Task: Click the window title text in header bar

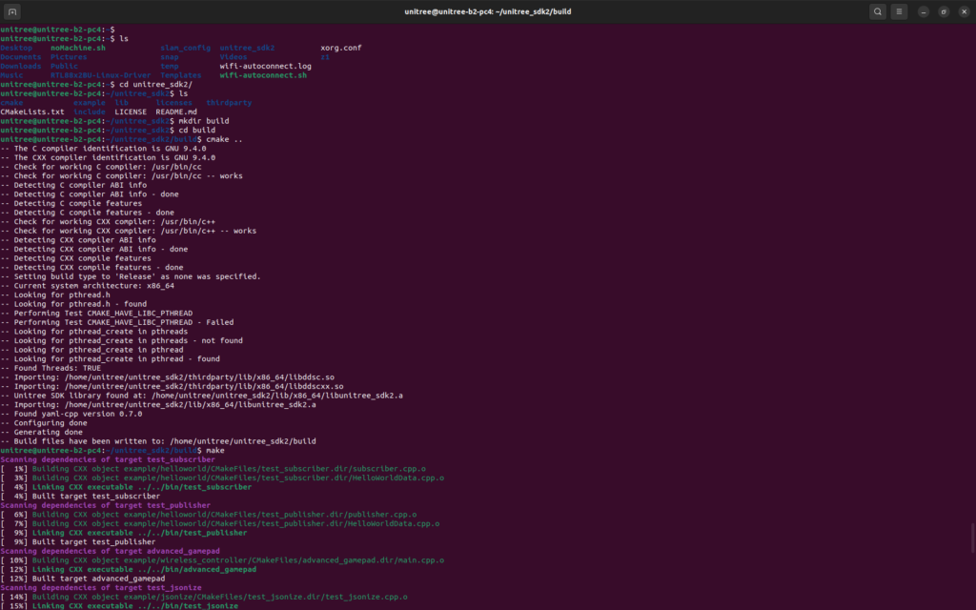Action: point(486,11)
